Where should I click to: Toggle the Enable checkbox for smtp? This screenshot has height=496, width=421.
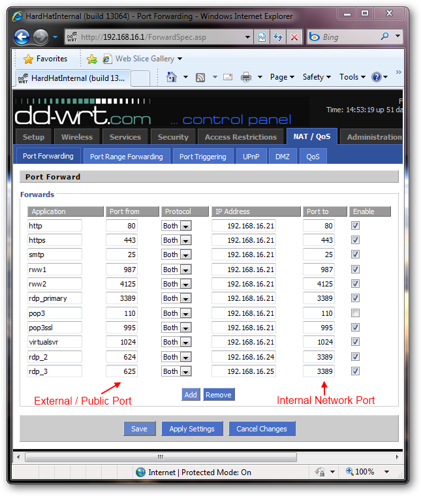click(355, 254)
